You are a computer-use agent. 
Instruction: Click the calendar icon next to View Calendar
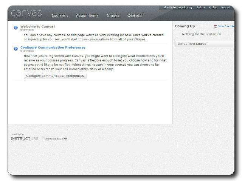216,26
